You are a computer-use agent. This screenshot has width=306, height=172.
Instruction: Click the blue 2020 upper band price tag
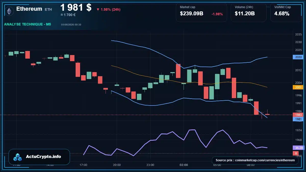pos(298,57)
